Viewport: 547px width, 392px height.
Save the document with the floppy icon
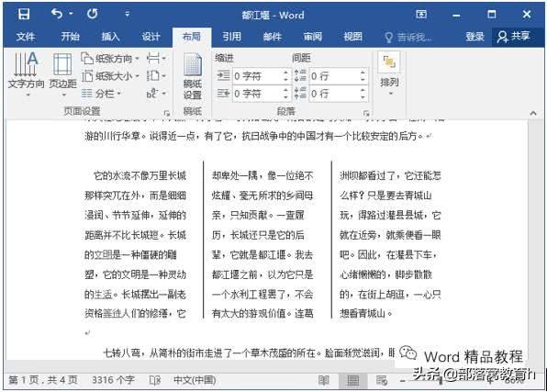(24, 14)
